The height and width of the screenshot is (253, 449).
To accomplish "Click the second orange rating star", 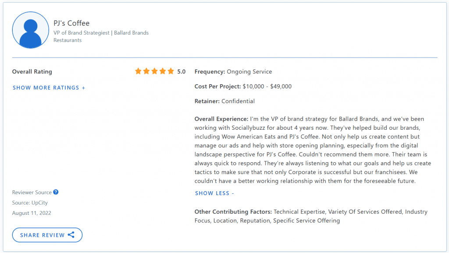I will [x=146, y=71].
